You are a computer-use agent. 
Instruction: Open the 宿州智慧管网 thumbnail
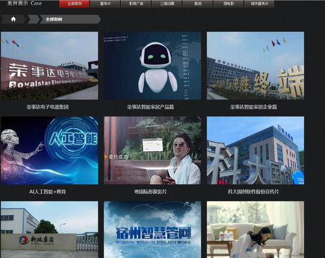pyautogui.click(x=152, y=229)
